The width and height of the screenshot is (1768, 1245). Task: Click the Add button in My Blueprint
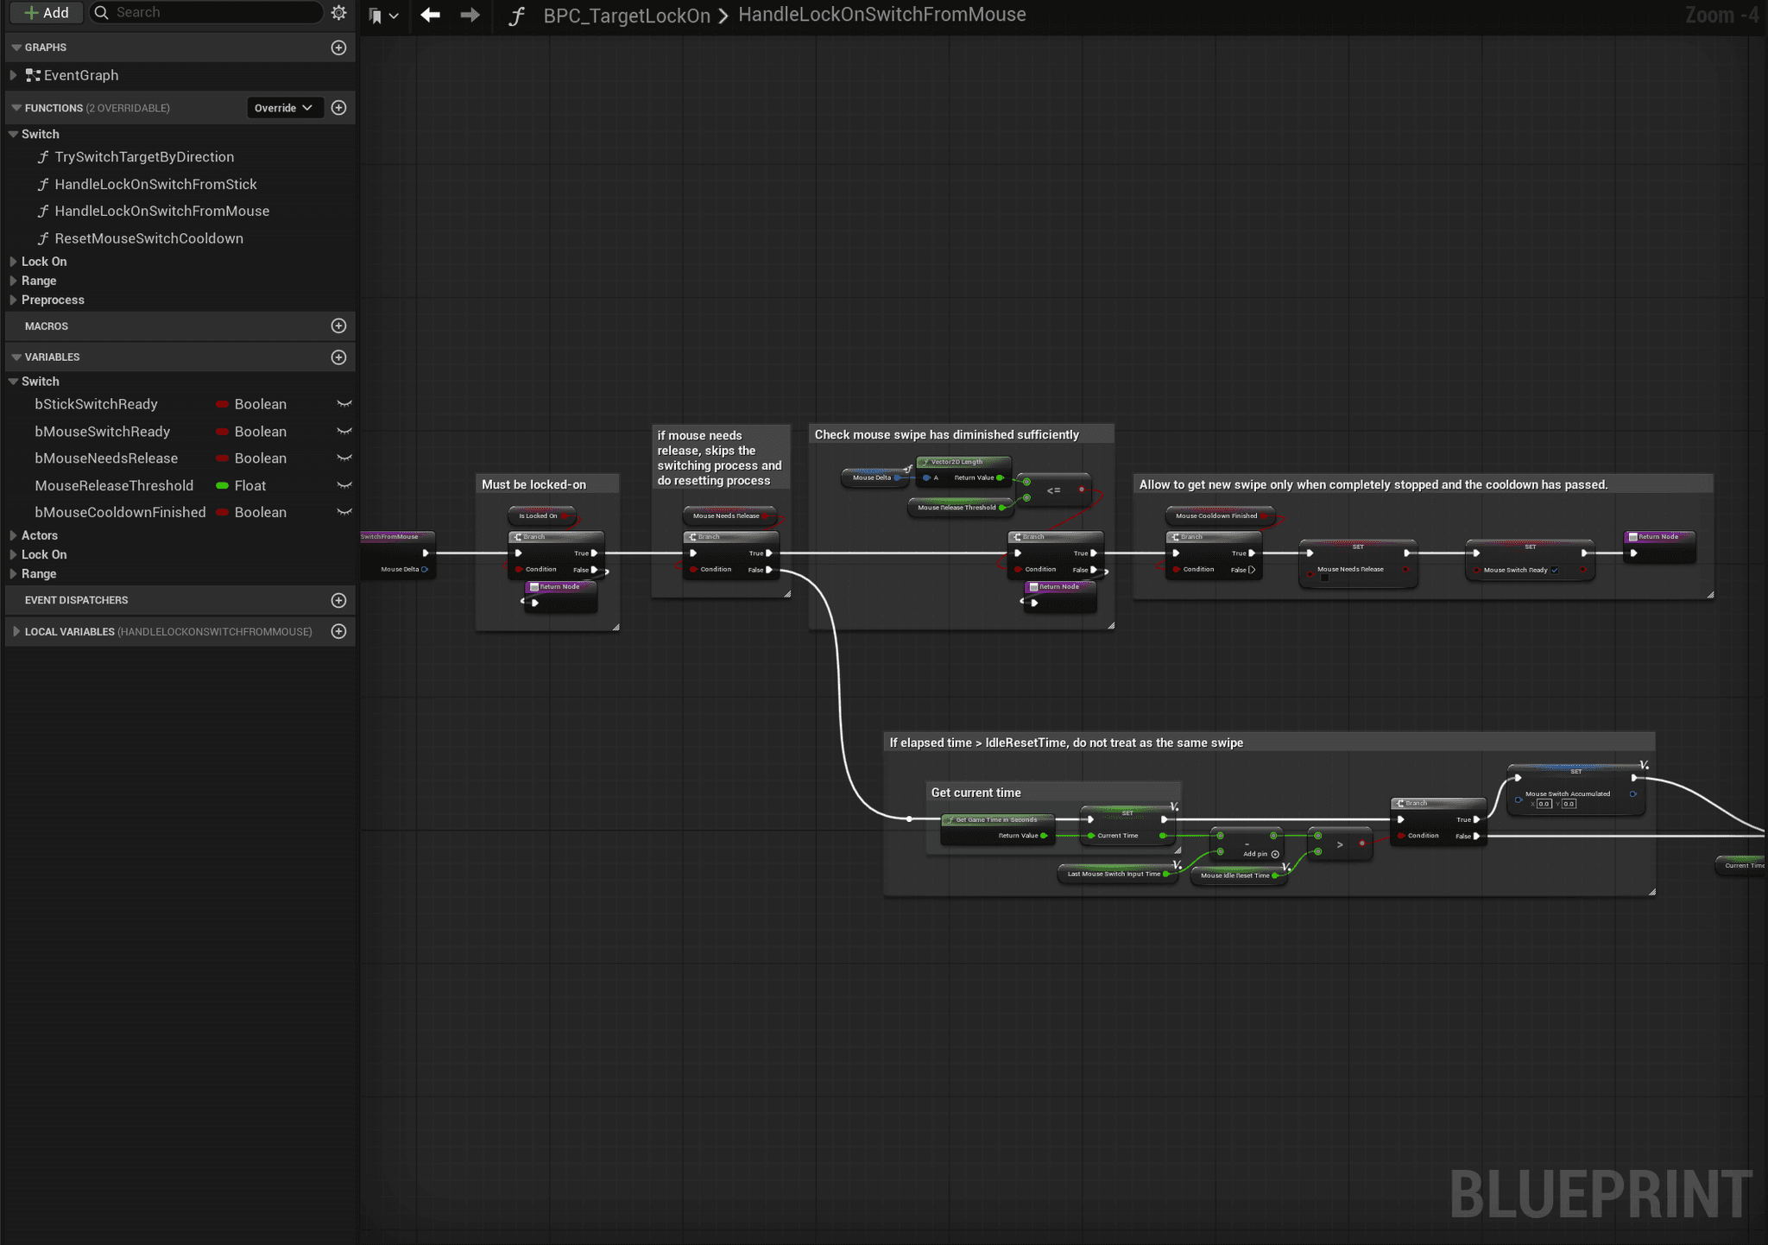pos(47,12)
